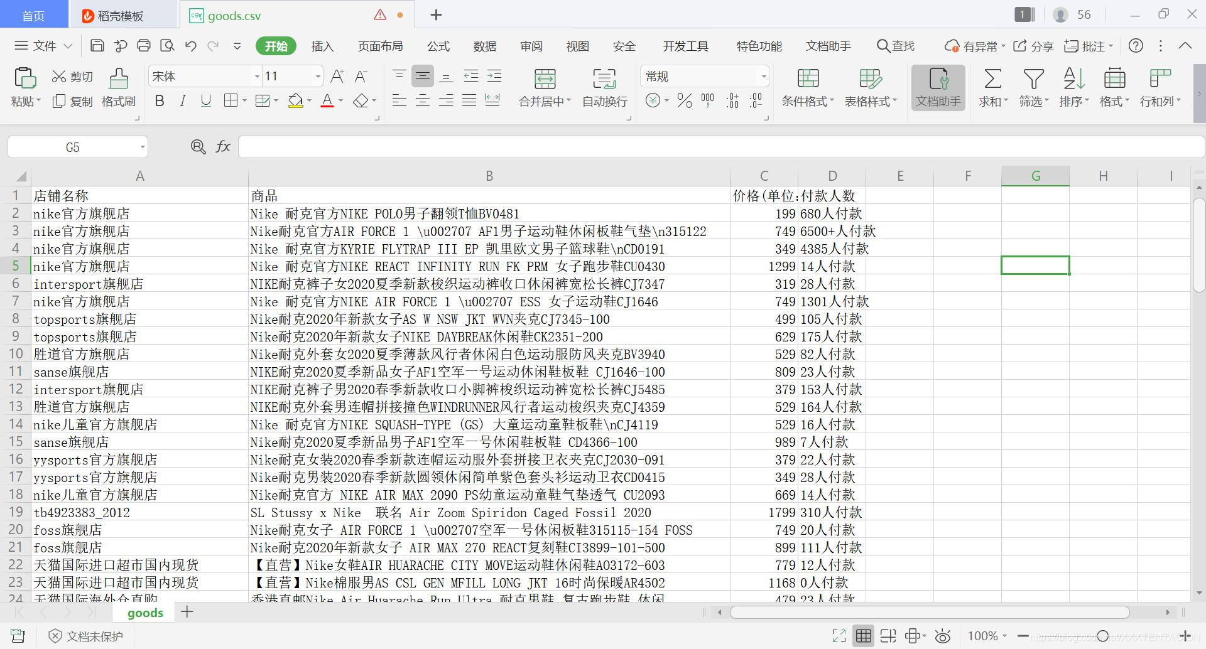Screen dimensions: 1206x649
Task: Toggle vertical middle alignment
Action: pyautogui.click(x=423, y=77)
